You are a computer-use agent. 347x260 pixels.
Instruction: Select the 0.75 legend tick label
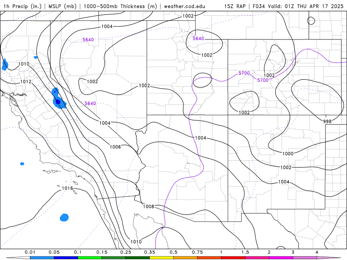tap(197, 252)
